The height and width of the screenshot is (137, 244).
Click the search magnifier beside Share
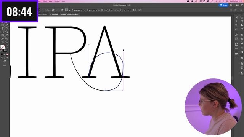(231, 5)
